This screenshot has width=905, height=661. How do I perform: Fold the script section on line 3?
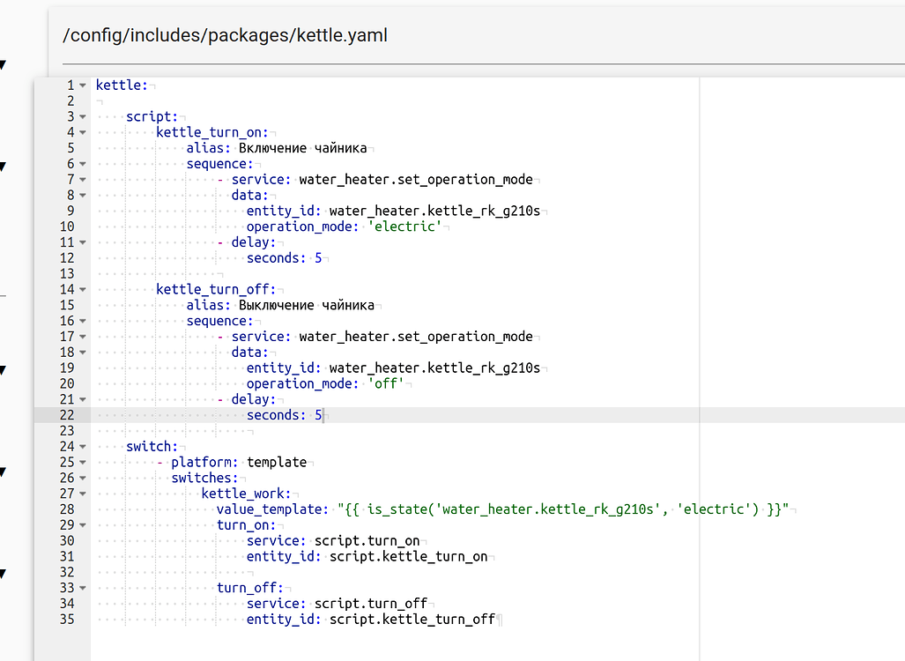(x=83, y=116)
